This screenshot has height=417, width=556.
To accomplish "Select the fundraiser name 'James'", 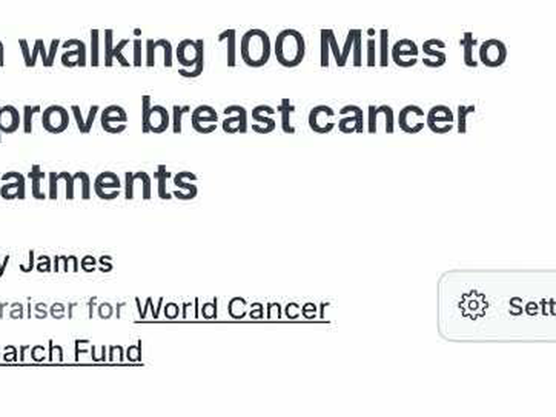I will click(66, 262).
